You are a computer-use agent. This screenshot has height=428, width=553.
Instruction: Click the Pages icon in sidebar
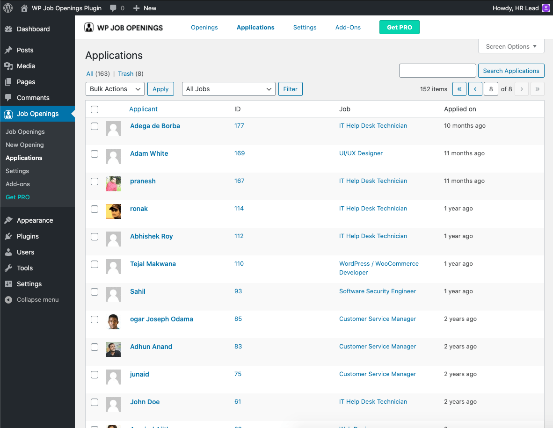8,82
